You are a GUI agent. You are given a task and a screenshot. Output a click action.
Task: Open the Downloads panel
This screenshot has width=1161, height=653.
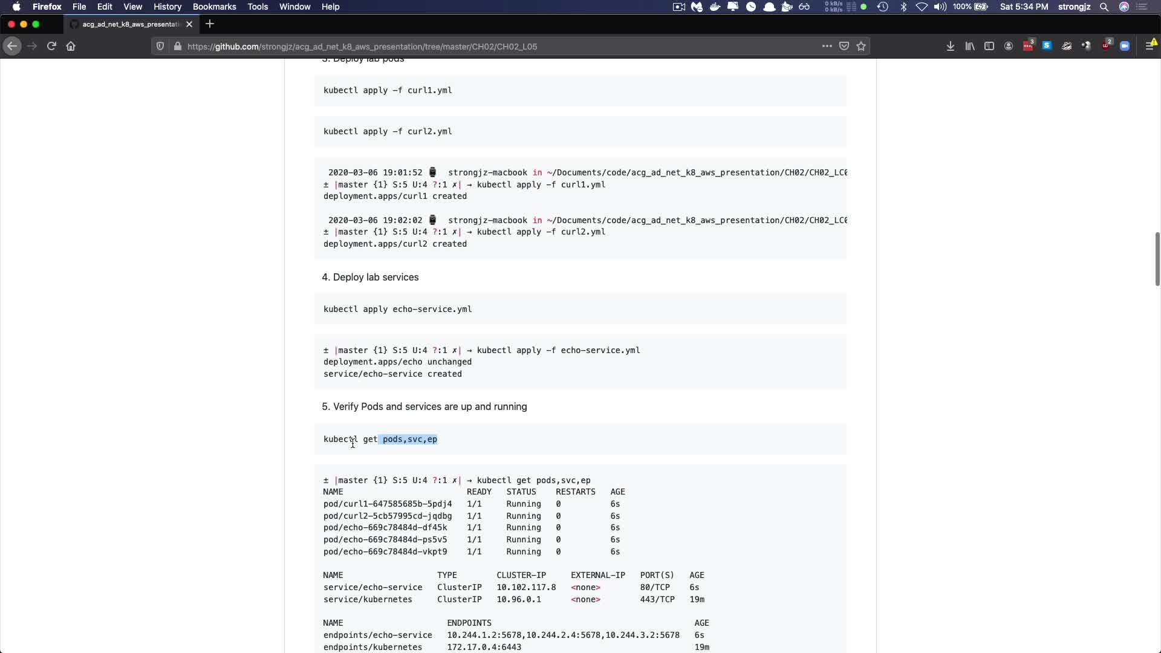(950, 46)
